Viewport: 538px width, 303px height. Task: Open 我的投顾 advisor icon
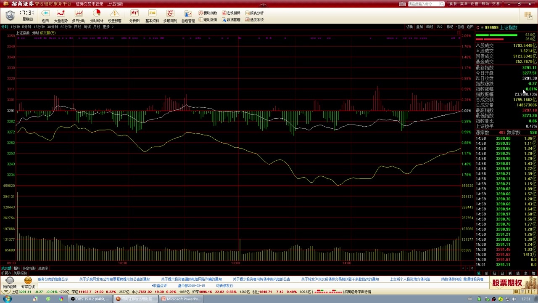point(10,283)
